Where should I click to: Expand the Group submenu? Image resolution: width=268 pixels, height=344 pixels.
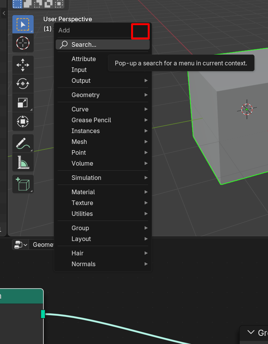(102, 228)
